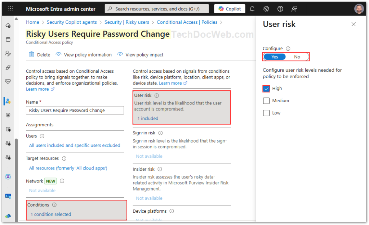Click View policy information button
The height and width of the screenshot is (225, 369).
pos(84,55)
